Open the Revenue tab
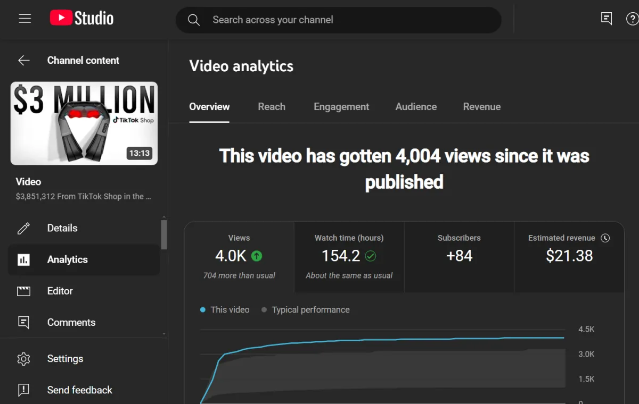The width and height of the screenshot is (639, 404). coord(482,107)
